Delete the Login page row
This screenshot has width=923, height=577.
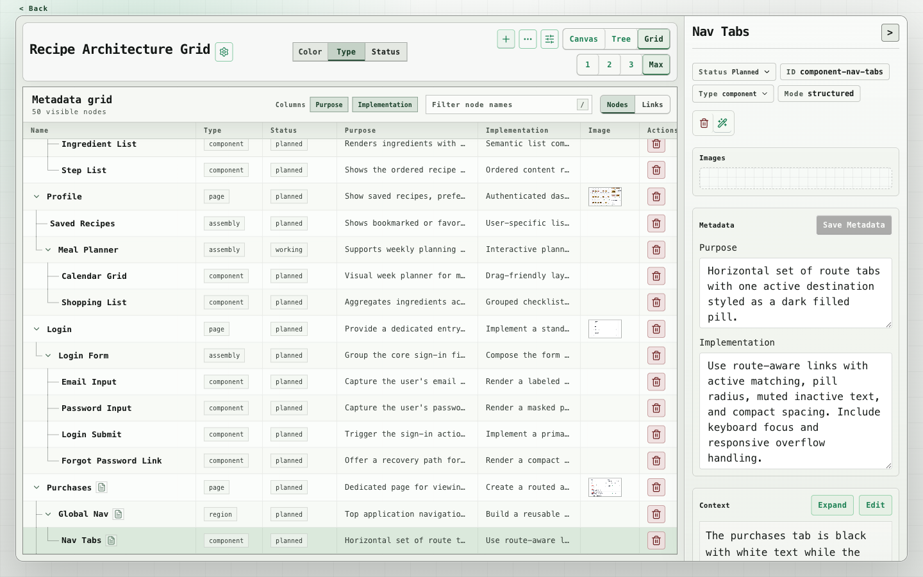point(656,330)
